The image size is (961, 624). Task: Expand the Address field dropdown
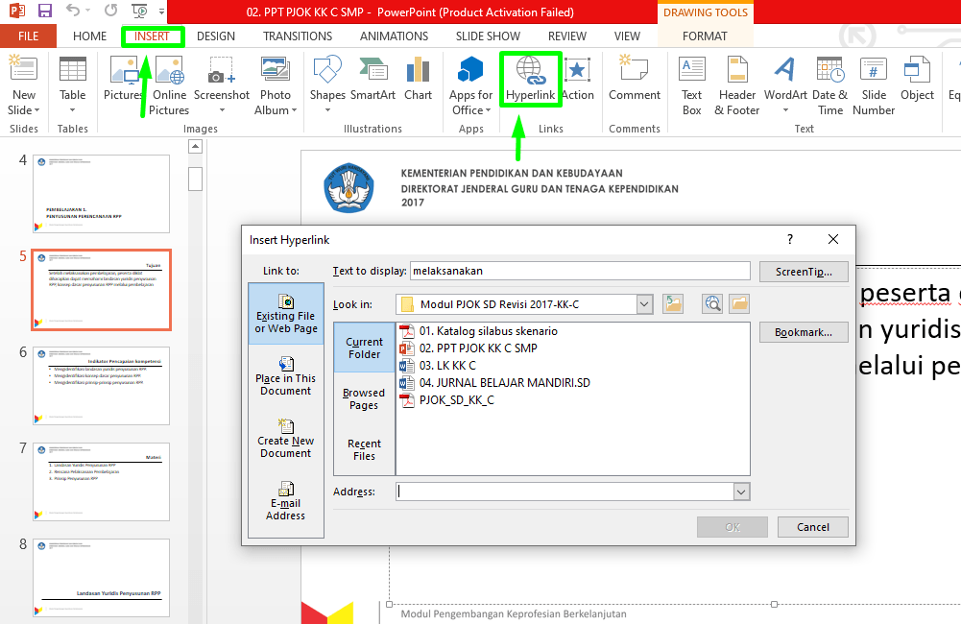click(x=740, y=491)
